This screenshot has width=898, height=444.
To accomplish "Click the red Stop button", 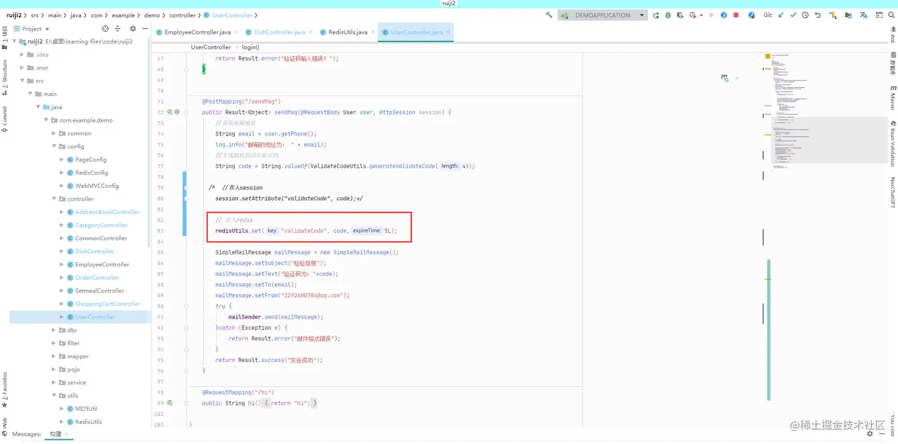I will point(736,15).
